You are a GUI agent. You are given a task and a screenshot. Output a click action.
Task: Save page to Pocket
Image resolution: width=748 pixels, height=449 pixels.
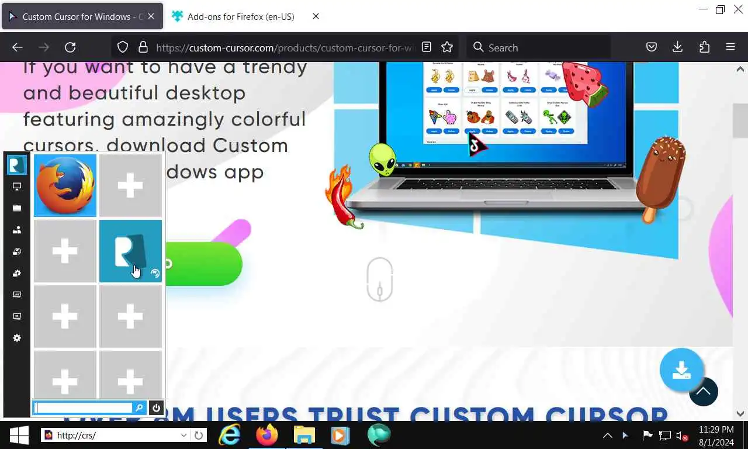[652, 47]
